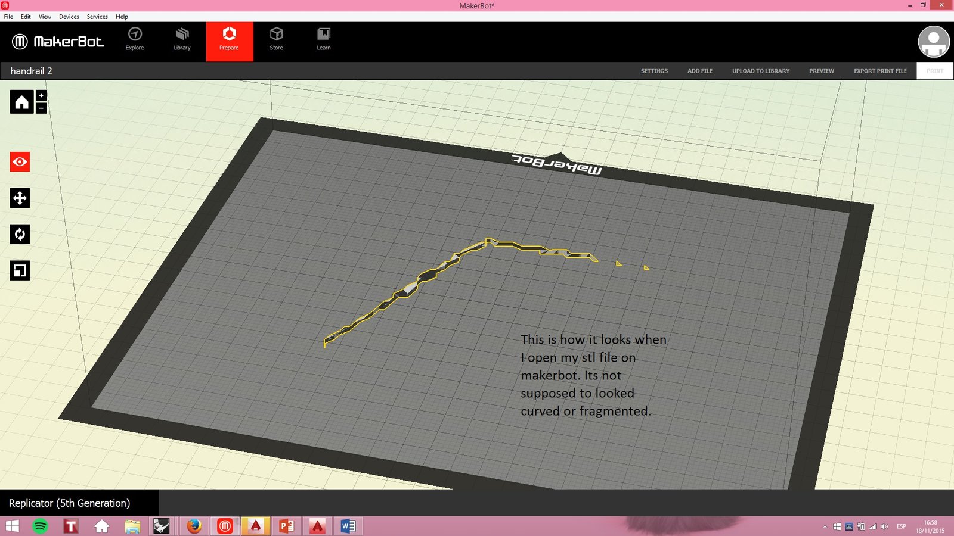Screen dimensions: 954x536
Task: Click the handrail 2 file name
Action: [x=31, y=71]
